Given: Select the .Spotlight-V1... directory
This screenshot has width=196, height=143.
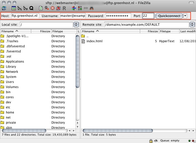Looking at the screenshot, I should [38, 36].
